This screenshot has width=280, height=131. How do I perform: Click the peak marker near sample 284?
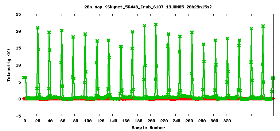coord(203,44)
